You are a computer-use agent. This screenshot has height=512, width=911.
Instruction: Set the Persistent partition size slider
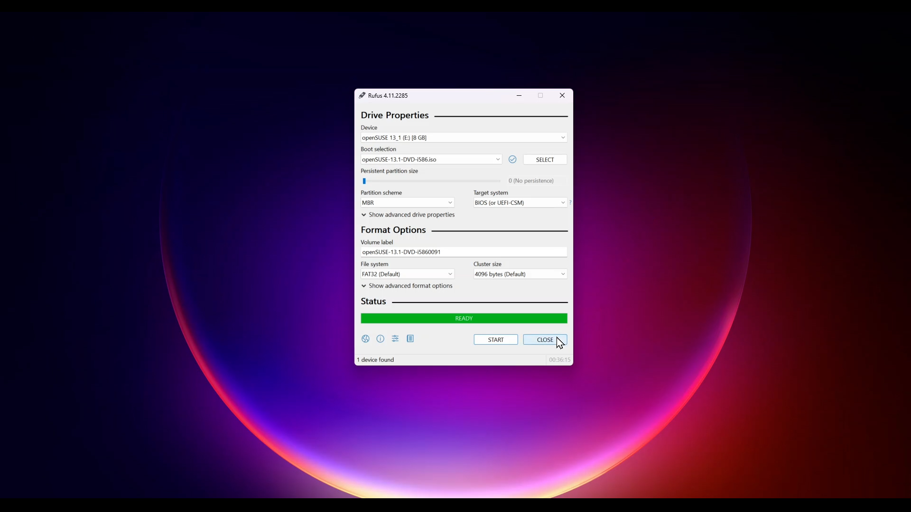coord(364,181)
